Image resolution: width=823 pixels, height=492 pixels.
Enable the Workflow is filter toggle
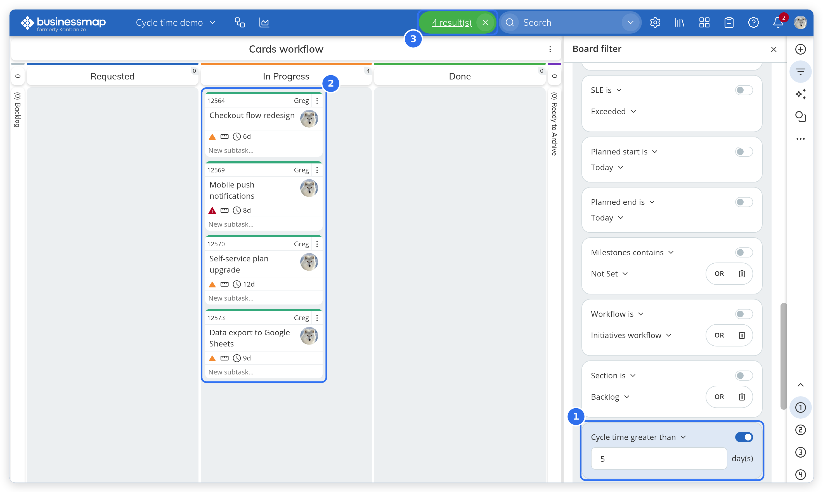744,314
